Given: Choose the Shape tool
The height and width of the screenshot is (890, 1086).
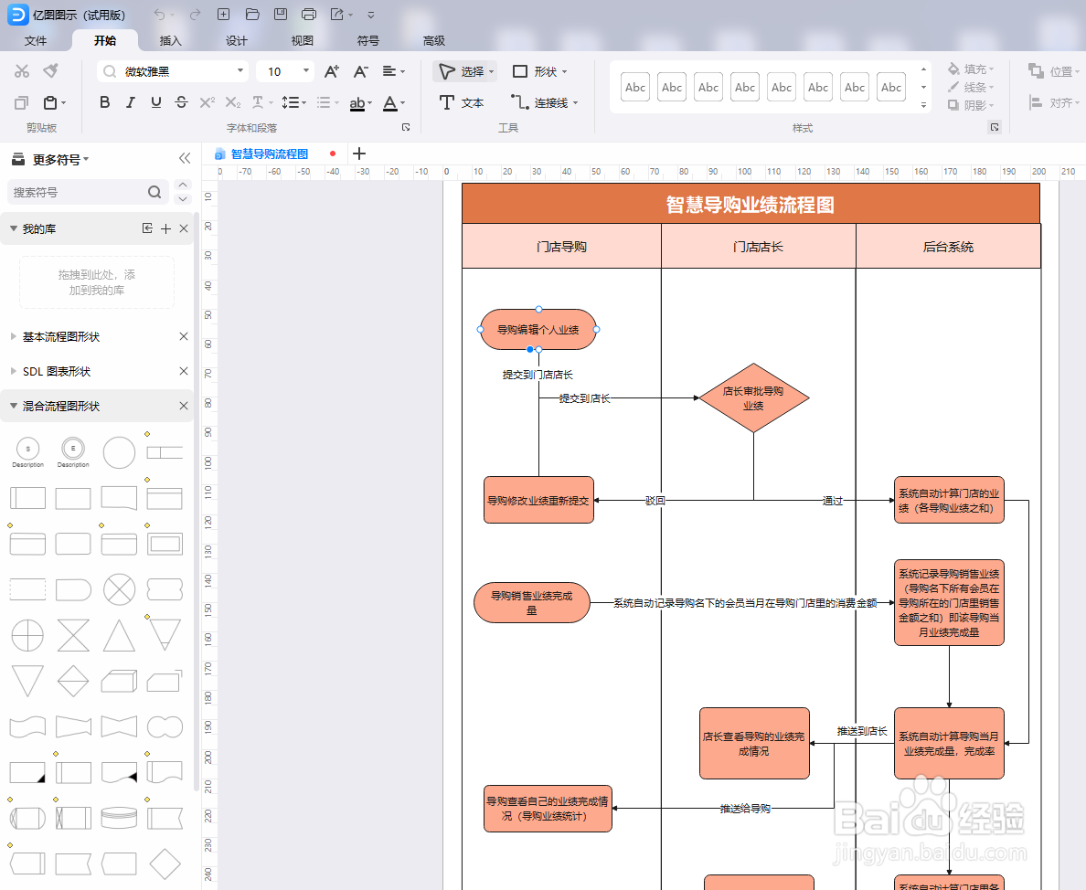Looking at the screenshot, I should [539, 71].
